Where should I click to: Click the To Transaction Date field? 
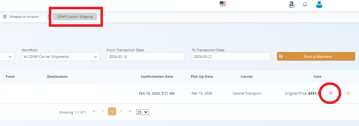(x=231, y=57)
